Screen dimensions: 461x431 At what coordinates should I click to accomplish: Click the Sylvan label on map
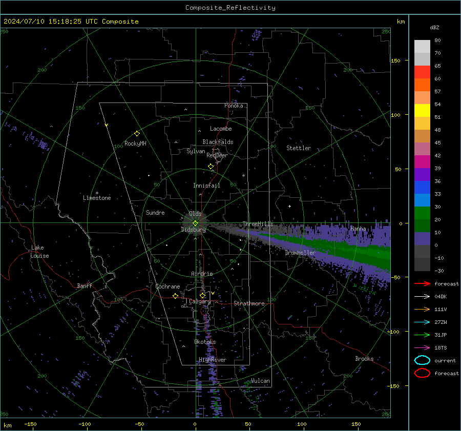(x=196, y=151)
